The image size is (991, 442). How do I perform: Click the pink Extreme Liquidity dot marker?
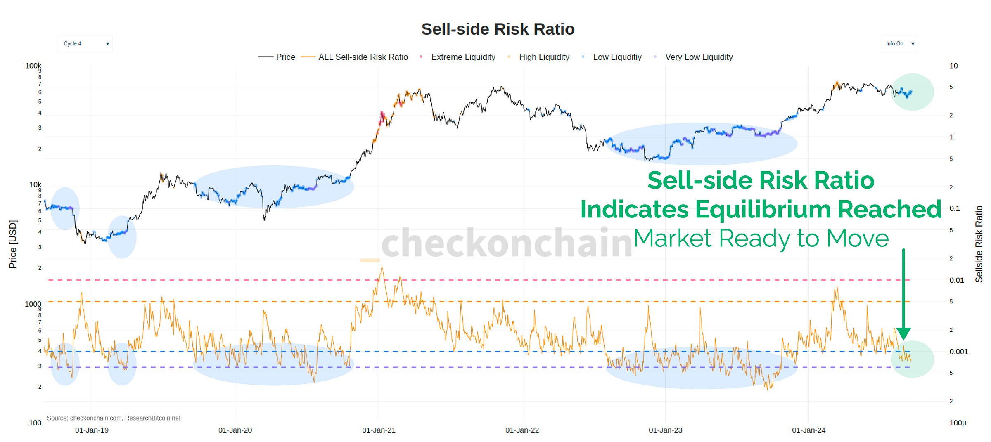[420, 57]
